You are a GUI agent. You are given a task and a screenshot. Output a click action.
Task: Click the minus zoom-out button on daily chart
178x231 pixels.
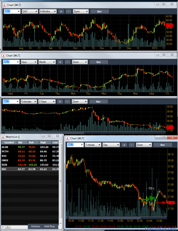[68, 11]
